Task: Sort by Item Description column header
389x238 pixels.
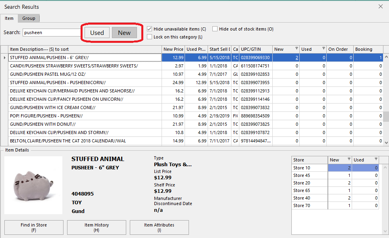Action: [x=85, y=49]
